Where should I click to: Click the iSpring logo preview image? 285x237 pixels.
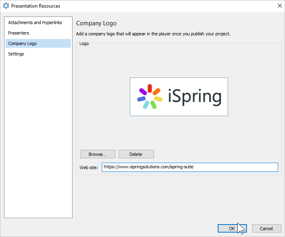(179, 97)
